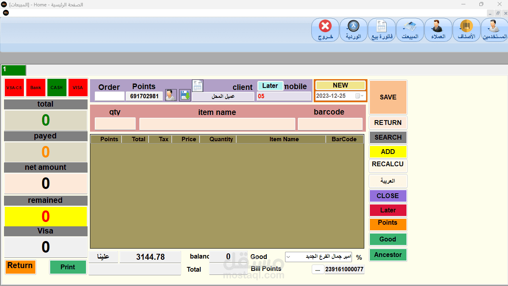The image size is (508, 286).
Task: Click the Item Name column header
Action: click(281, 139)
